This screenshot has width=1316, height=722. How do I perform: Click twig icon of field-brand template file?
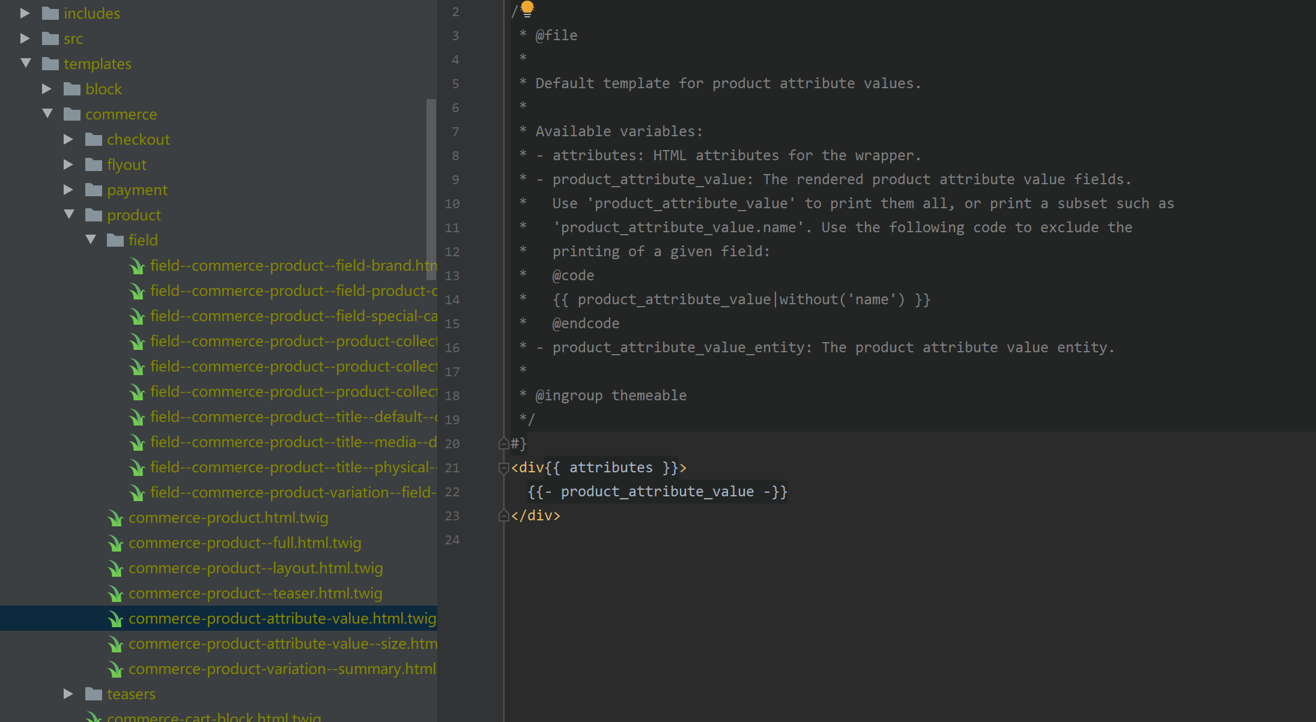(x=138, y=266)
